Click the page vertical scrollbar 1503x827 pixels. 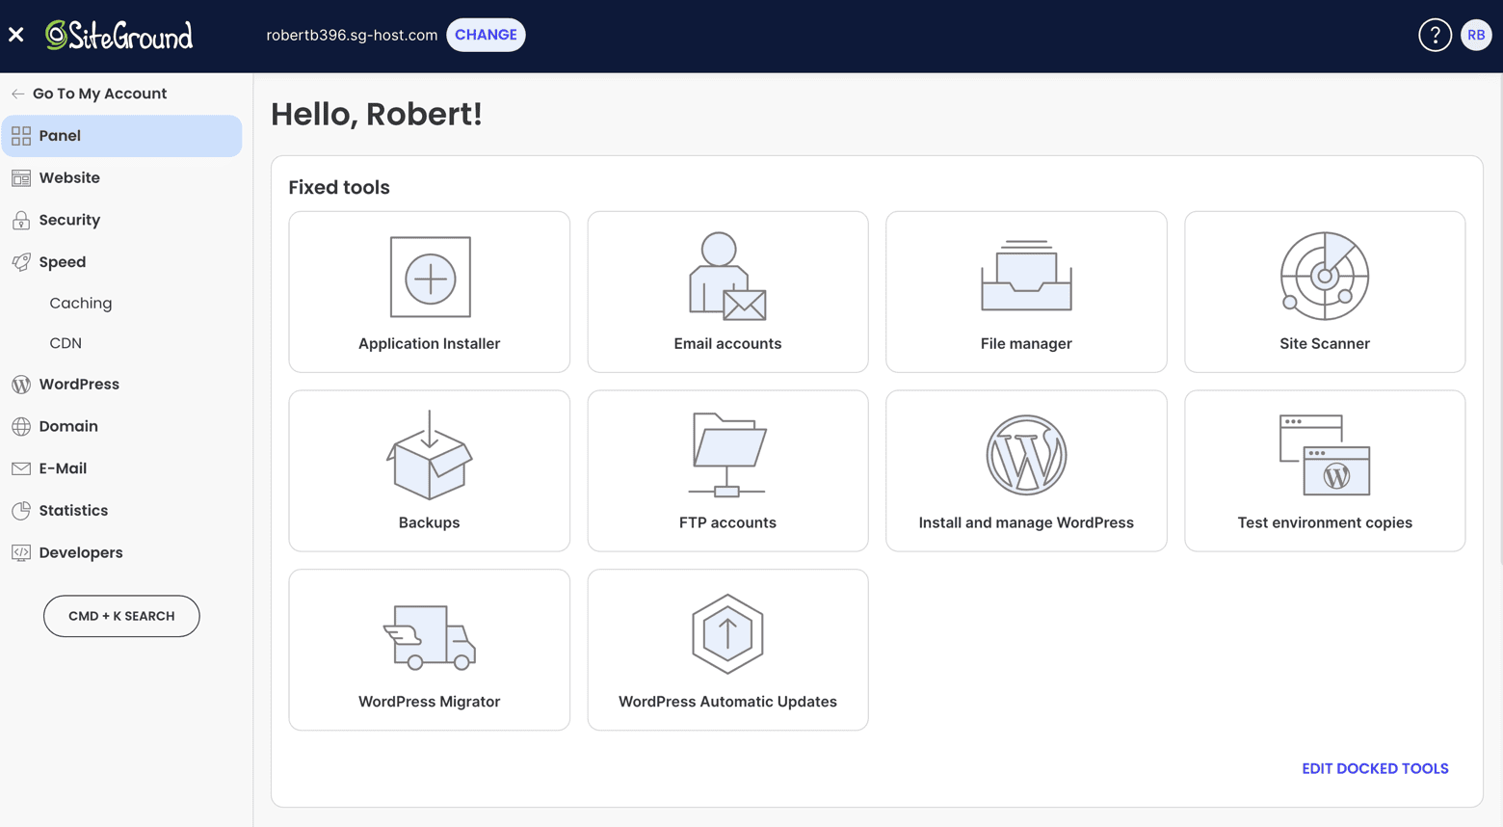(x=1500, y=318)
